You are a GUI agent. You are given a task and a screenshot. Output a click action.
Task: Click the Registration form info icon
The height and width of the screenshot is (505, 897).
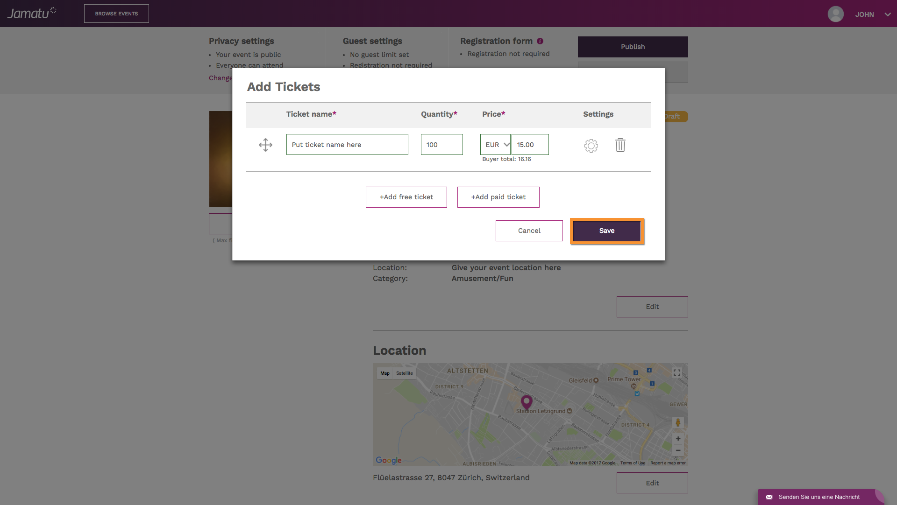pos(540,41)
